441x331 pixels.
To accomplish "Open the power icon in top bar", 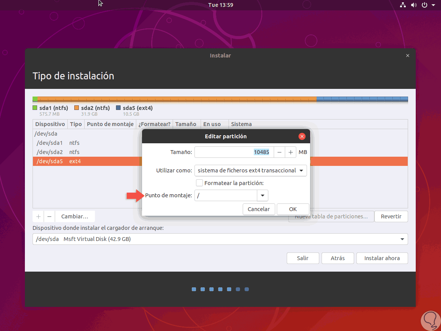I will 425,5.
